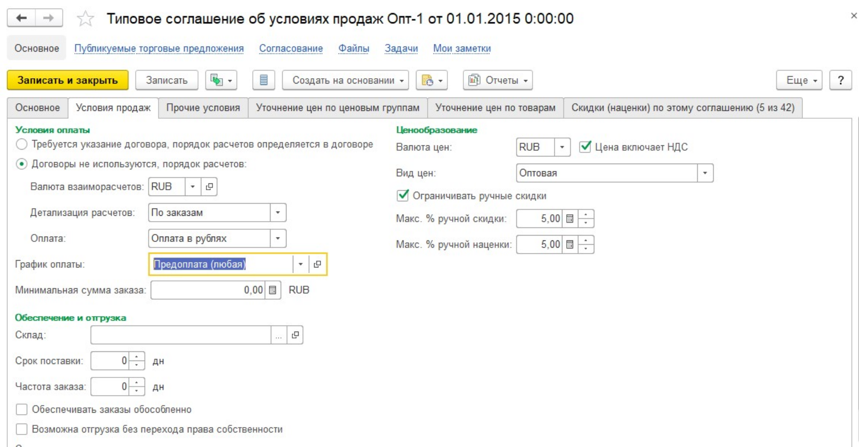Select radio requiring contract specification
Image resolution: width=859 pixels, height=447 pixels.
coord(22,144)
